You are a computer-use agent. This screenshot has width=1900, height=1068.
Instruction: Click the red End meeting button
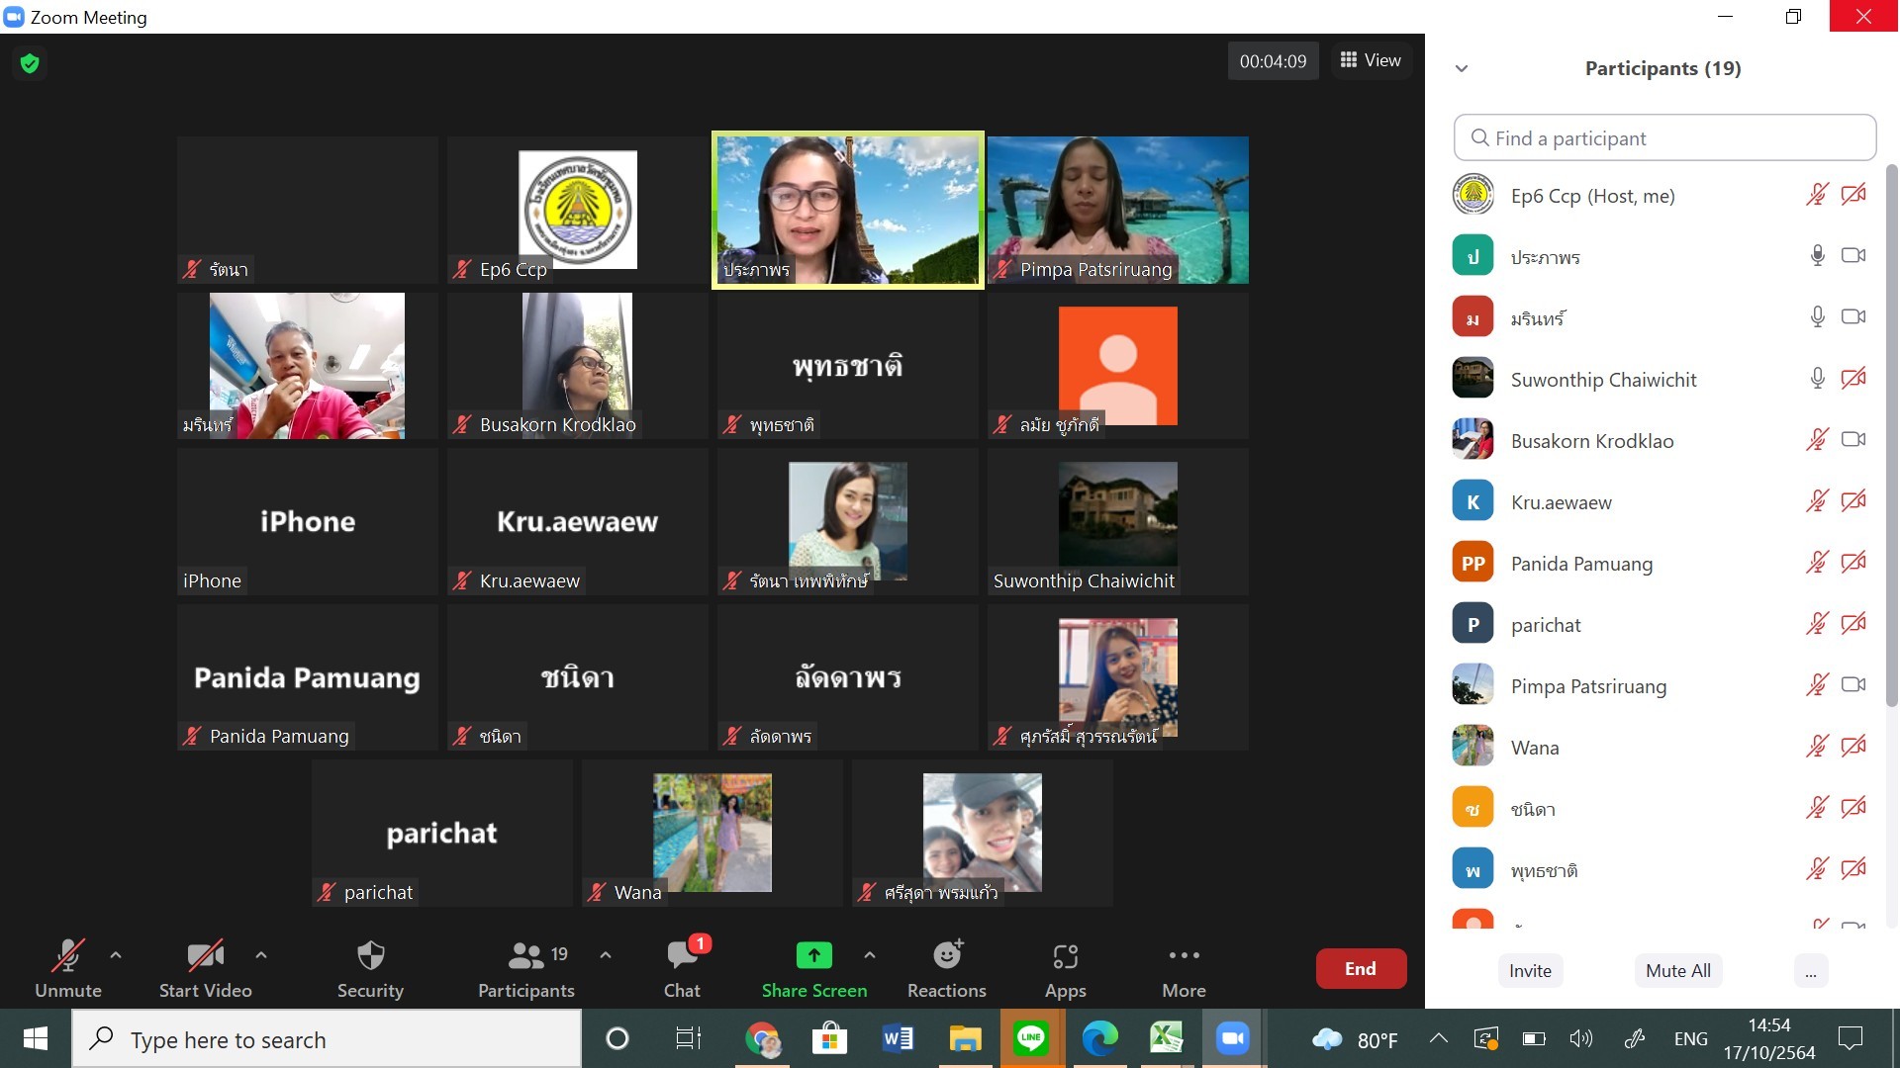pos(1360,969)
